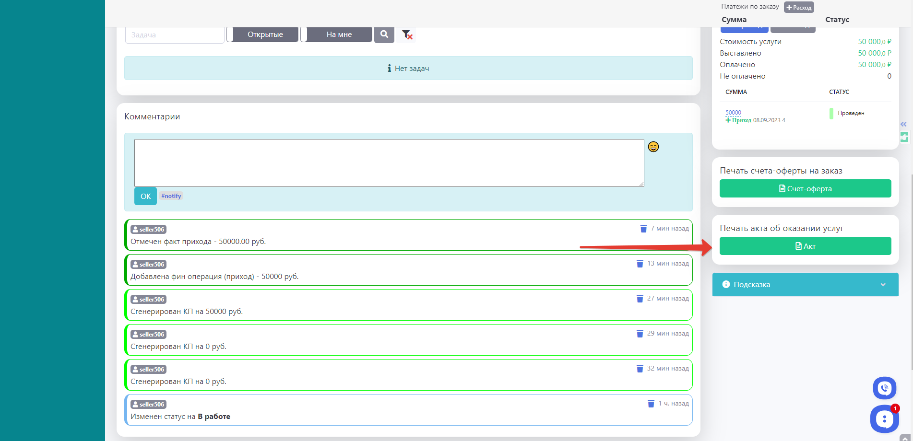Toggle the #notify tag under comment box
Viewport: 913px width, 441px height.
point(171,196)
